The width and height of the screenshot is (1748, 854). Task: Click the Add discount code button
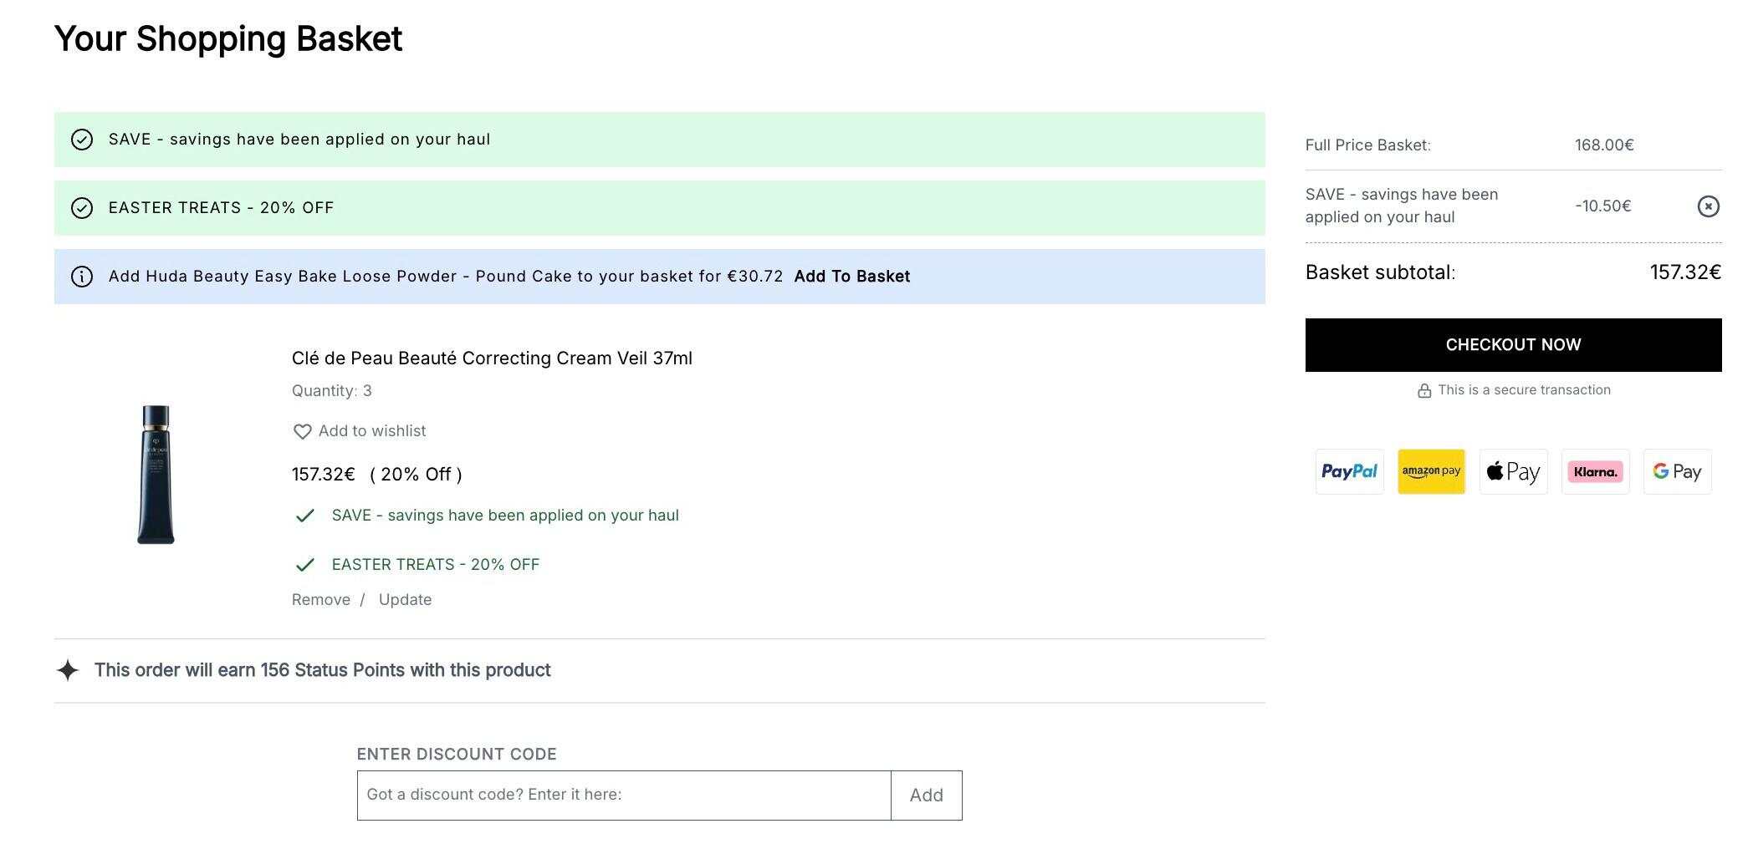coord(927,796)
